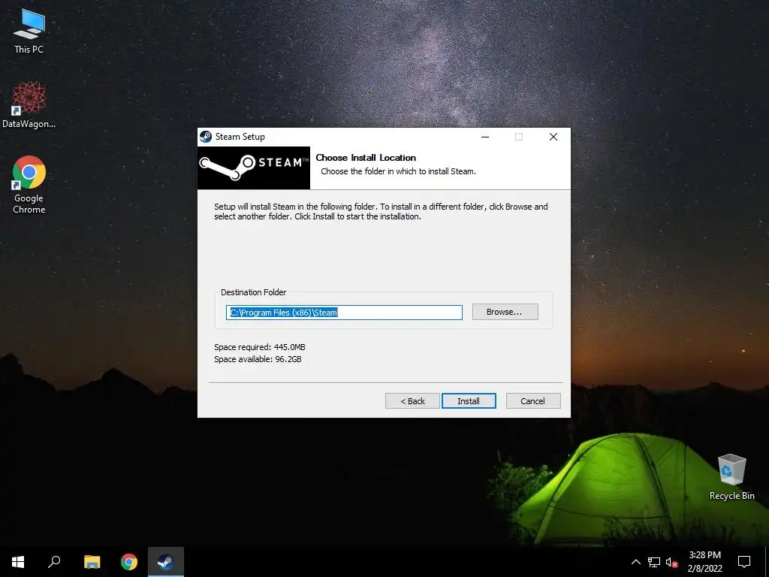
Task: Open This PC desktop icon
Action: coord(29,32)
